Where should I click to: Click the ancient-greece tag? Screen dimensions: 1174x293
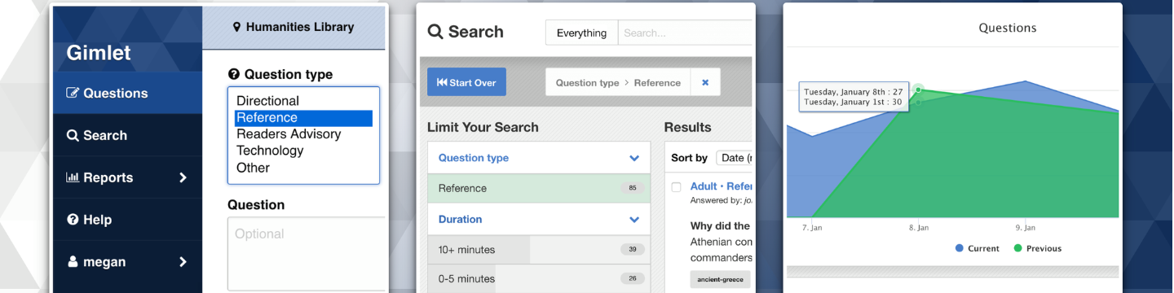(x=720, y=279)
